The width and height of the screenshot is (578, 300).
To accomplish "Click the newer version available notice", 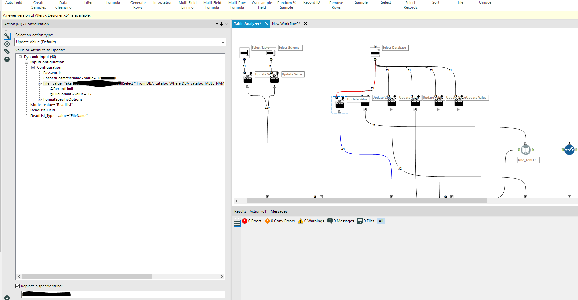I will [x=47, y=15].
